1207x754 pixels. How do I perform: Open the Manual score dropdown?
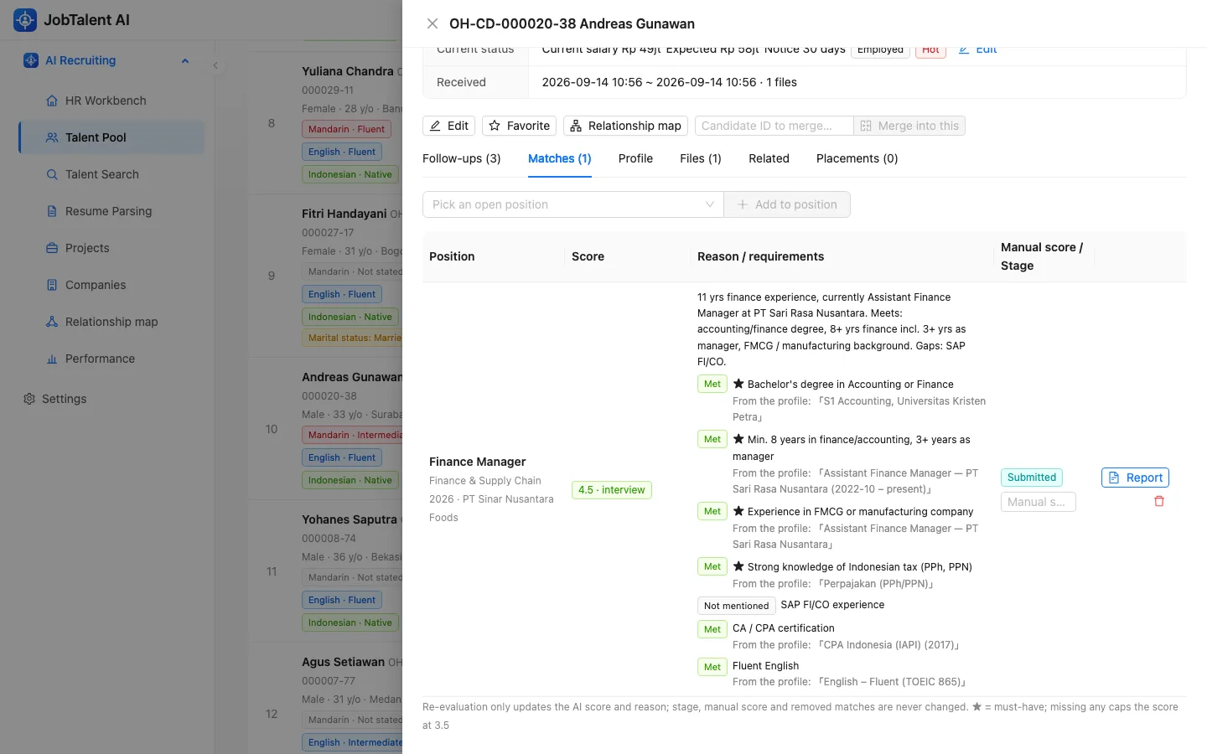tap(1038, 502)
